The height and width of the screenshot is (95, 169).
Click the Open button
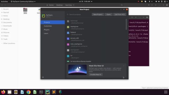(109, 15)
